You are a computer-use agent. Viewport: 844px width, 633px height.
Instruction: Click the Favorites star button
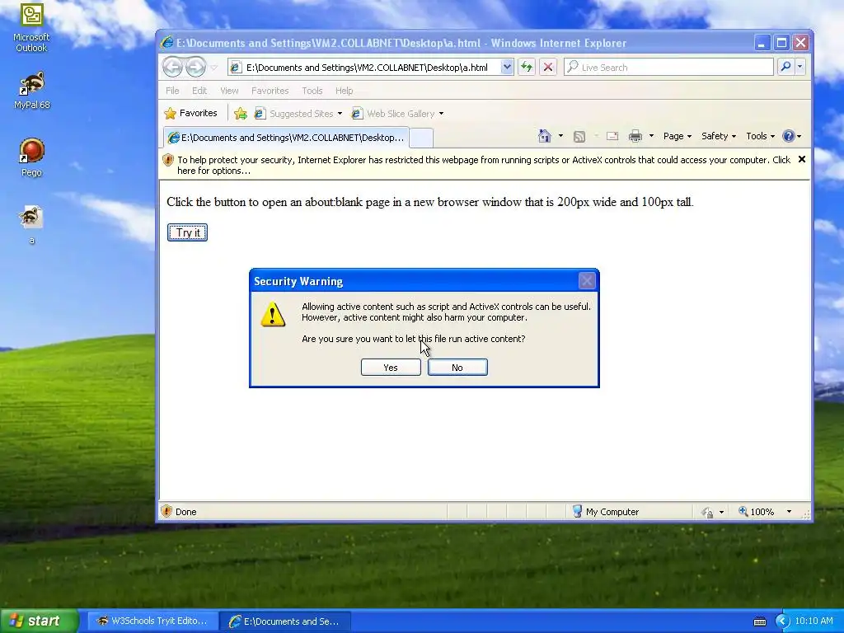[190, 113]
